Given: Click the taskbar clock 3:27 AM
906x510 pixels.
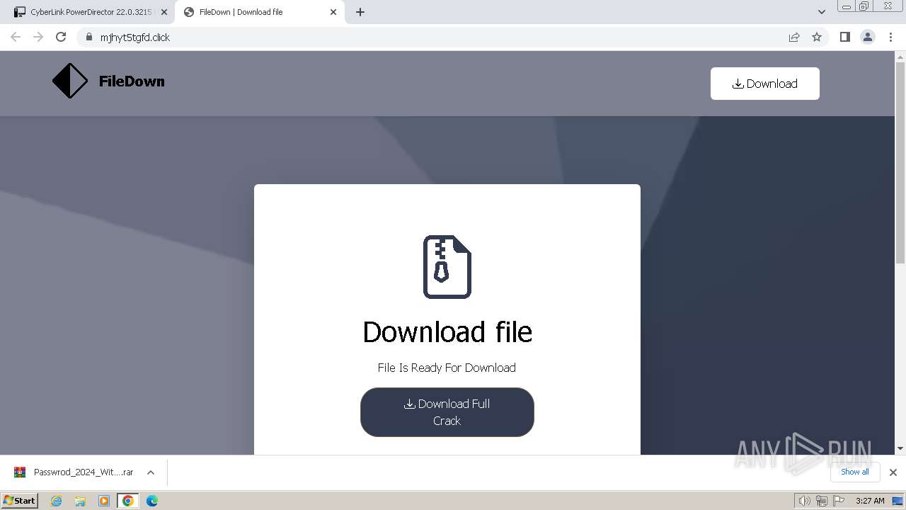Looking at the screenshot, I should (x=870, y=501).
